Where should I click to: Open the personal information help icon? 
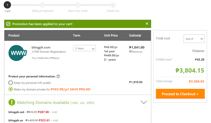click(58, 76)
